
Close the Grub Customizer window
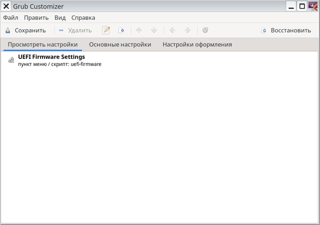point(6,6)
